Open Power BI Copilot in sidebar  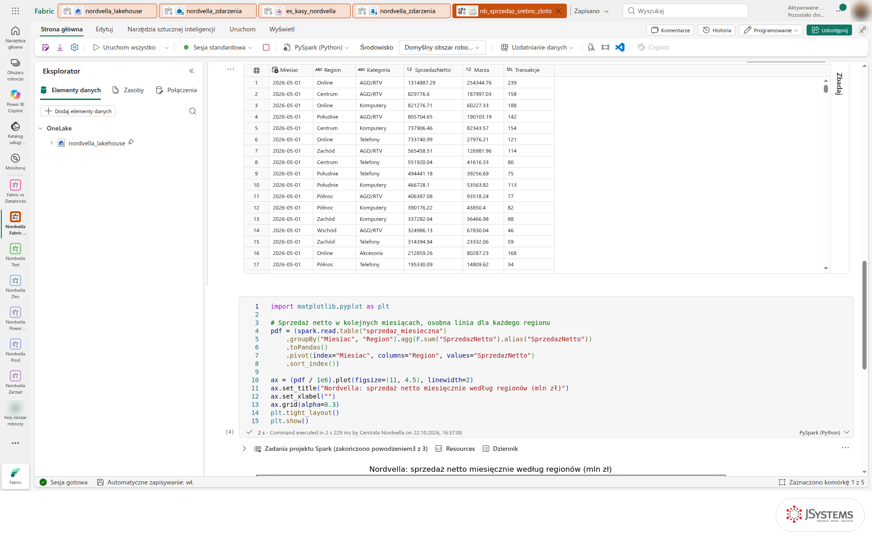(15, 100)
